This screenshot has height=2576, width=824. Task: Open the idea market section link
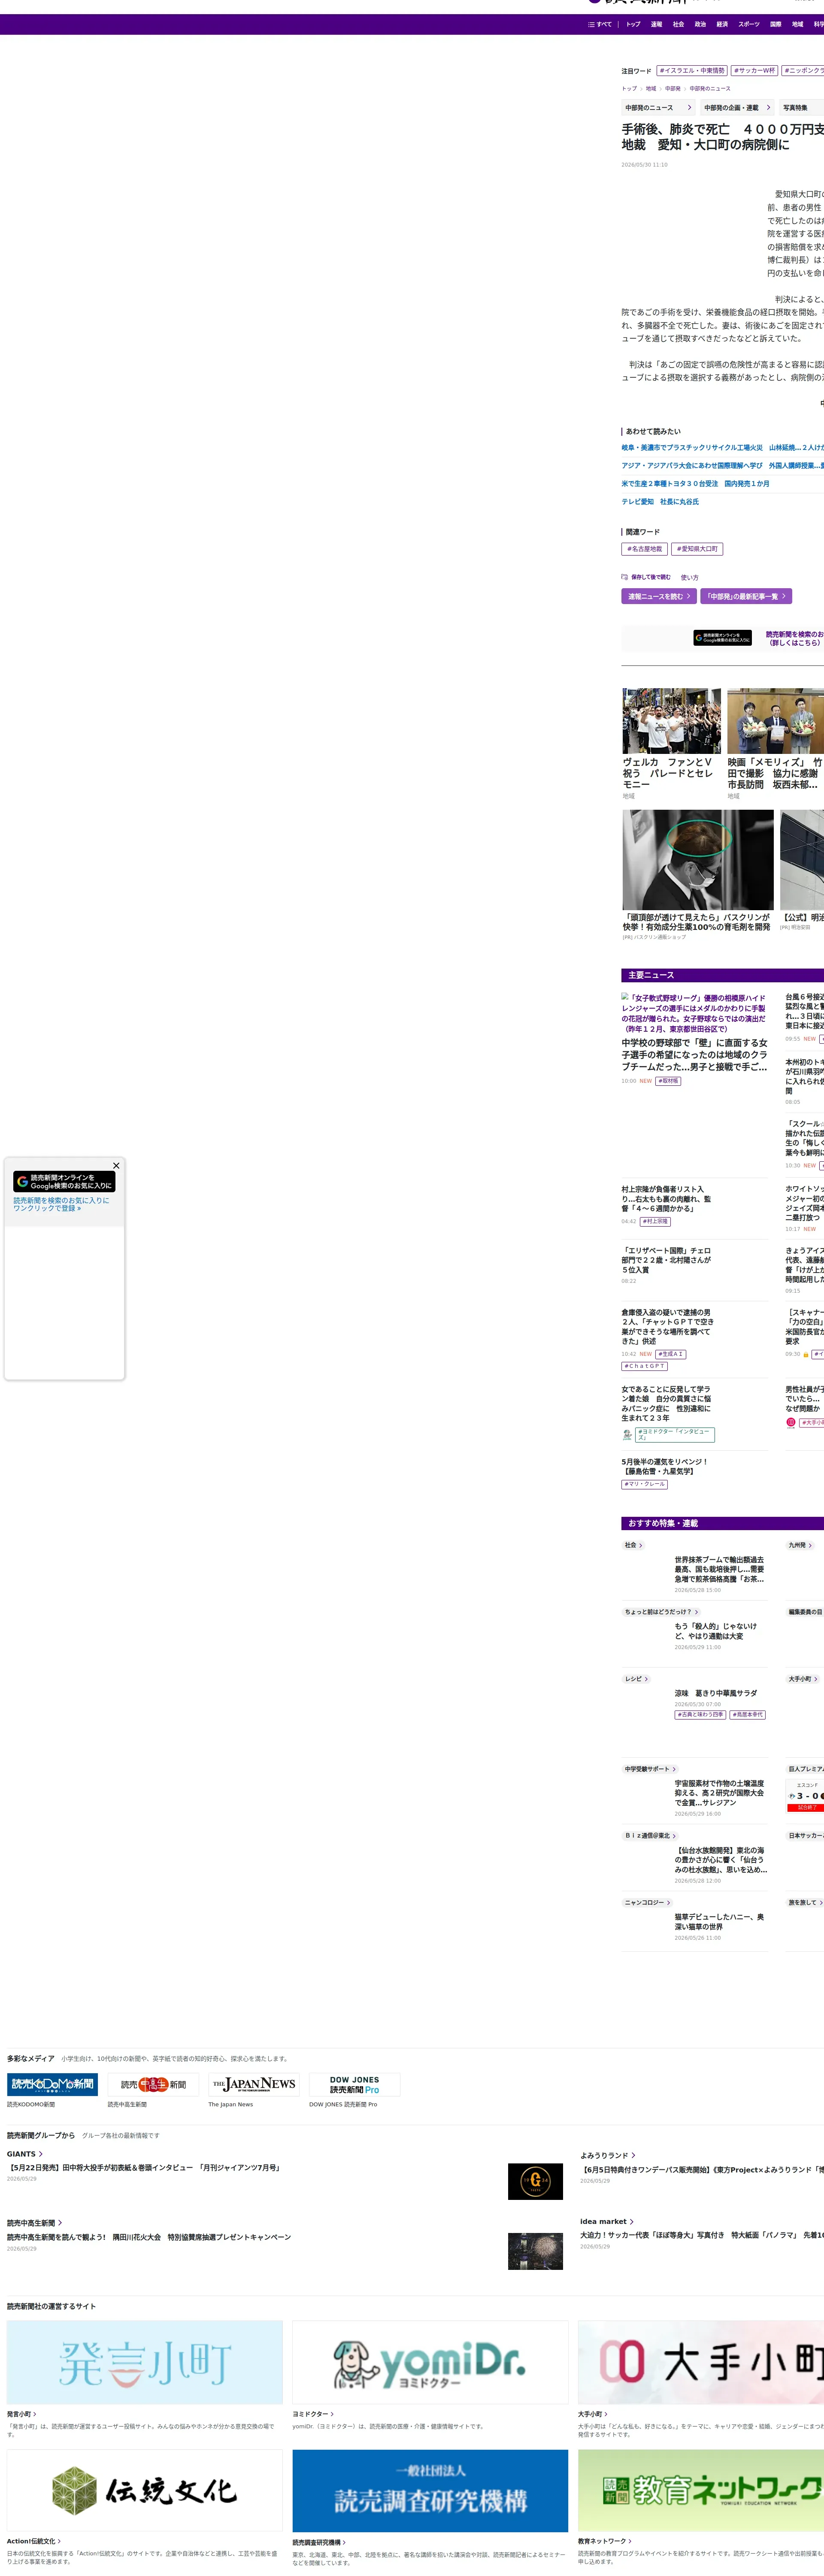coord(606,2221)
